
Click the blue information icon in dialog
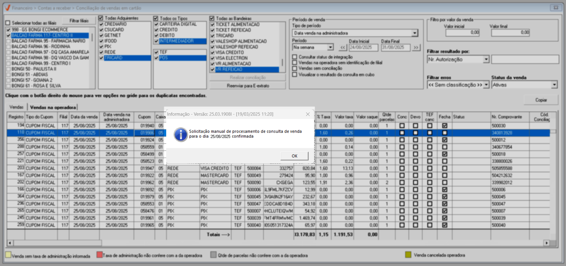point(181,134)
